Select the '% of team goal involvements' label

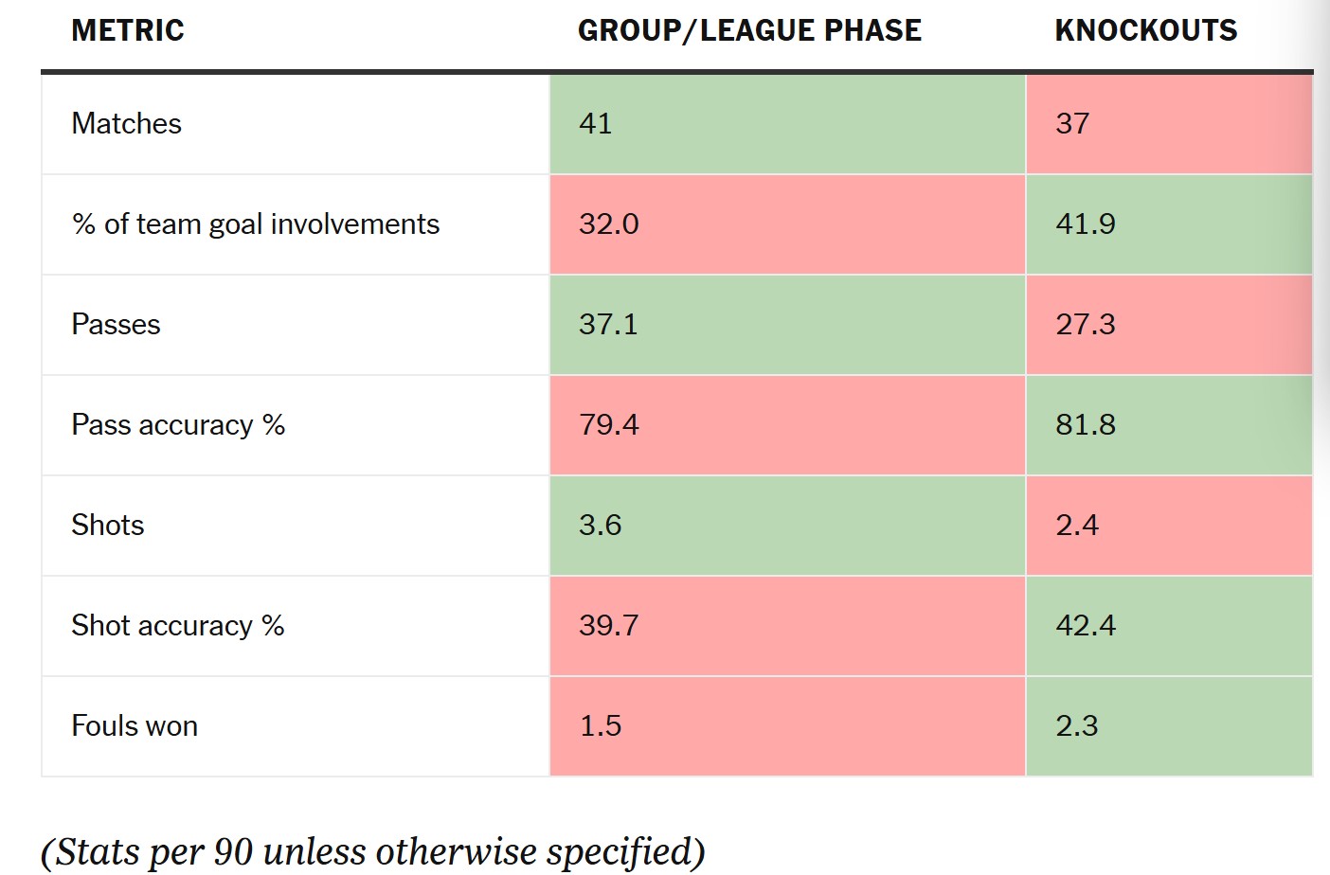pyautogui.click(x=256, y=223)
